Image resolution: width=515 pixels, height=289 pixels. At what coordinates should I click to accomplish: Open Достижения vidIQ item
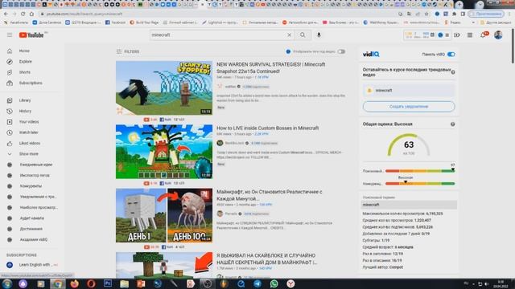coord(31,229)
